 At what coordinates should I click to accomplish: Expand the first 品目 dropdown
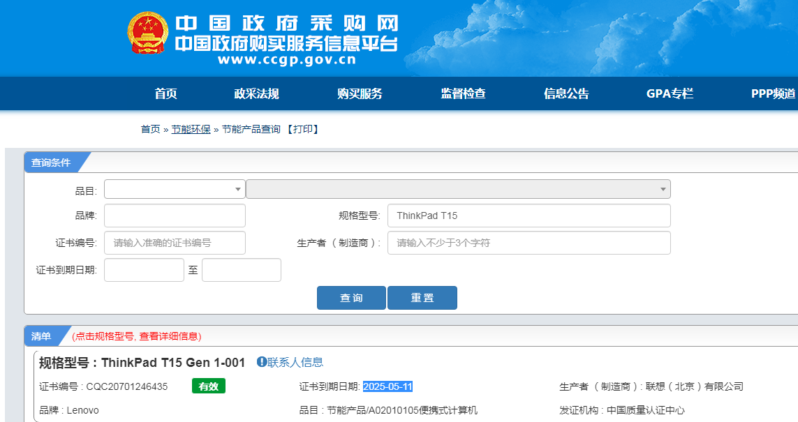tap(175, 189)
